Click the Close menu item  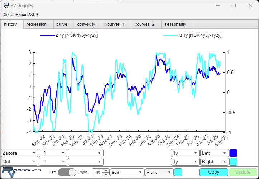click(8, 15)
